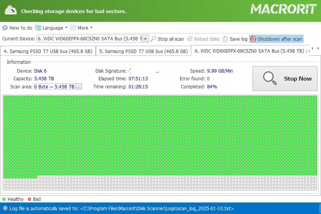This screenshot has width=321, height=214.
Task: Open the More menu label
Action: click(x=83, y=28)
